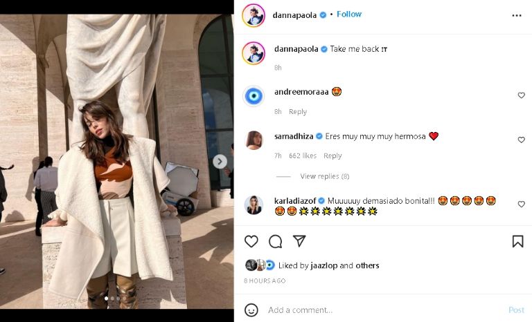Follow dannapaola
Viewport: 532px width, 322px height.
pyautogui.click(x=349, y=15)
